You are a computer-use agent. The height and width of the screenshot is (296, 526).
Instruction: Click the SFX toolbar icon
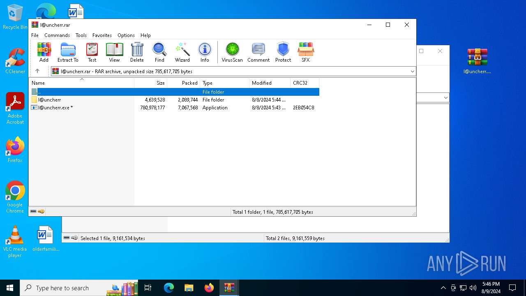(306, 52)
